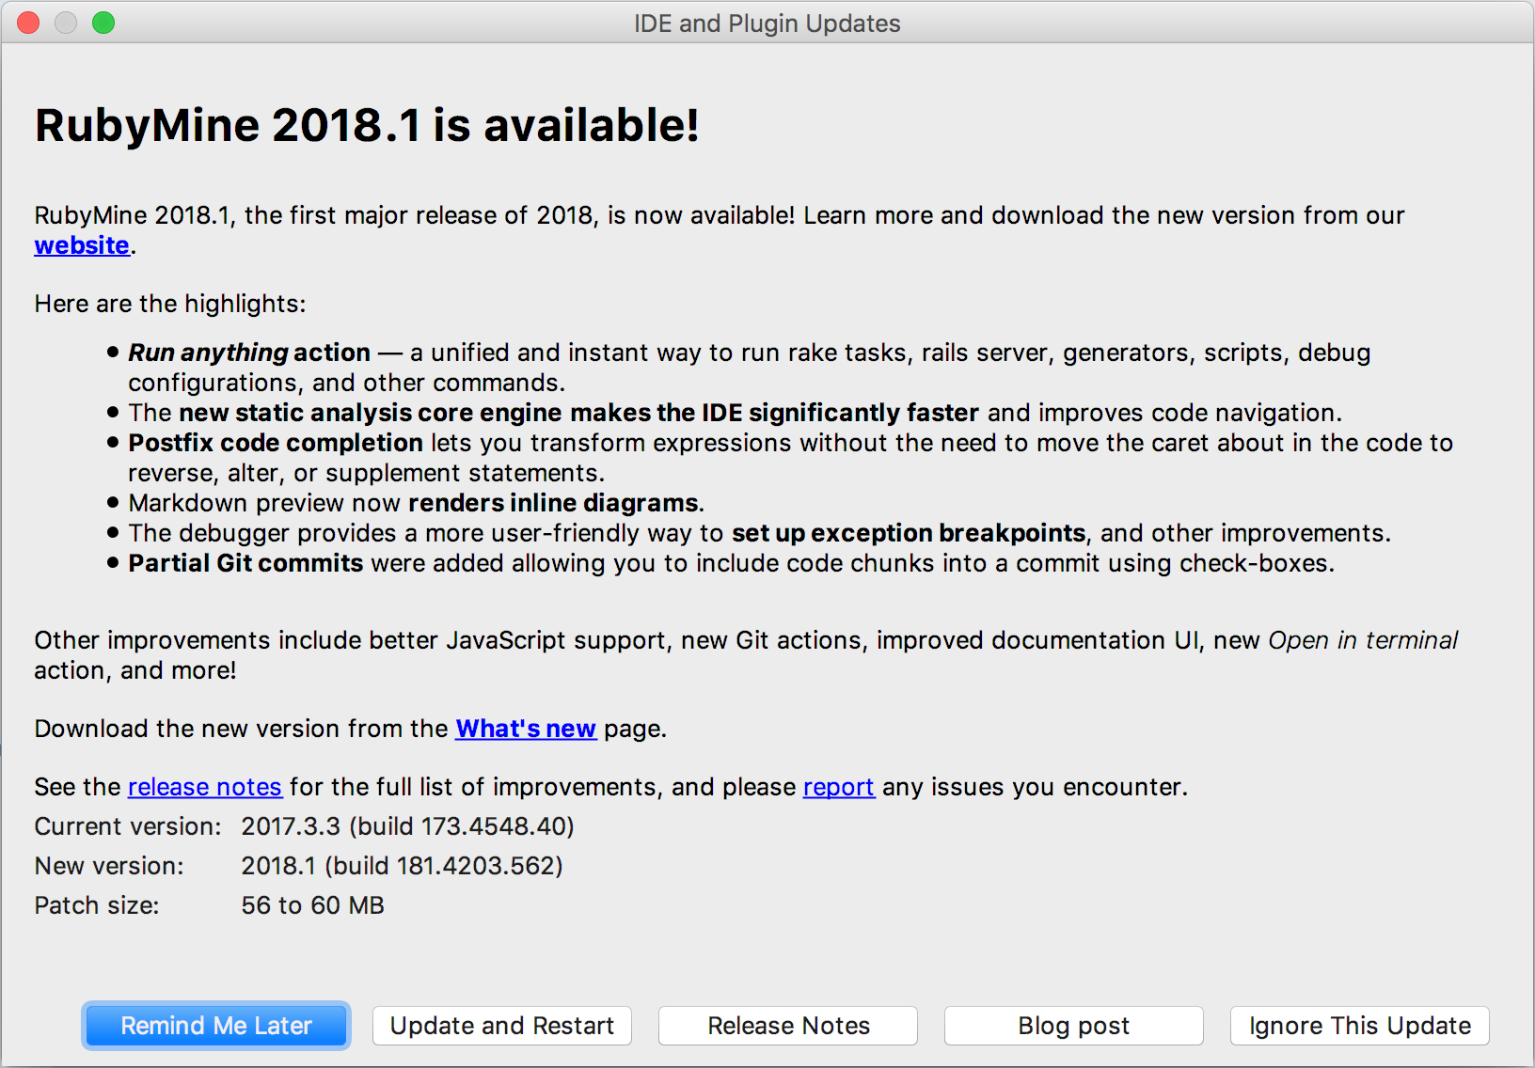
Task: Click 'set up exception breakpoints' text
Action: (909, 533)
